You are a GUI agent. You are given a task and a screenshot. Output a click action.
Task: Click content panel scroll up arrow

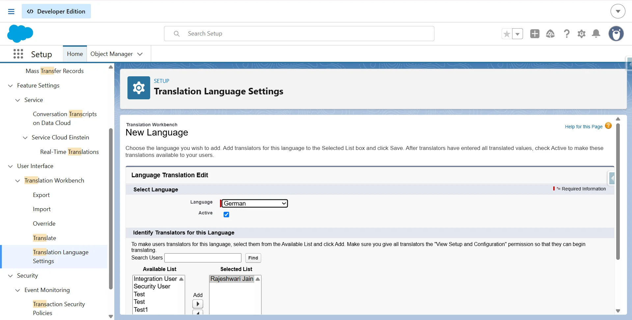click(618, 119)
